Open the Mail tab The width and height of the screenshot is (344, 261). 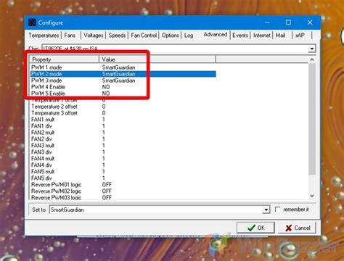tap(280, 36)
